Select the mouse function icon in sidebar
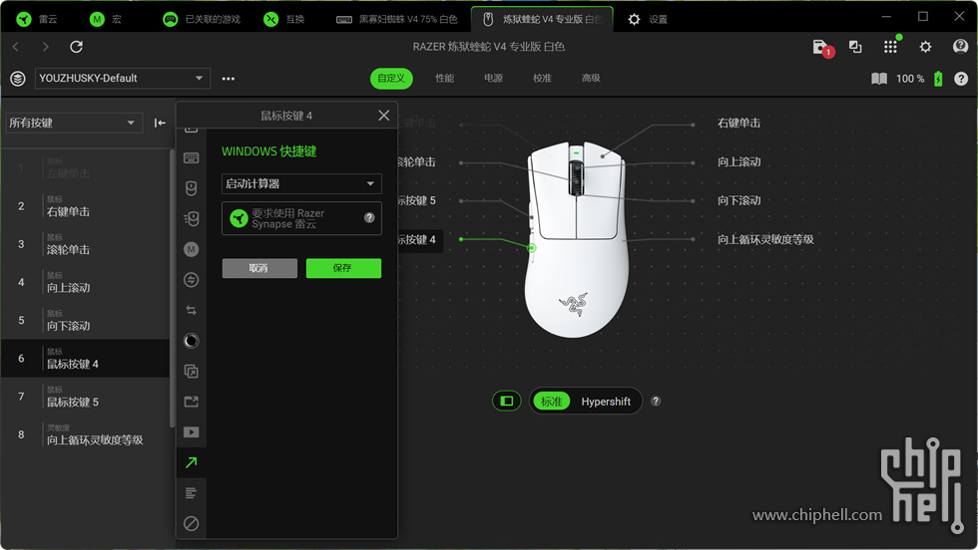978x550 pixels. (x=192, y=188)
